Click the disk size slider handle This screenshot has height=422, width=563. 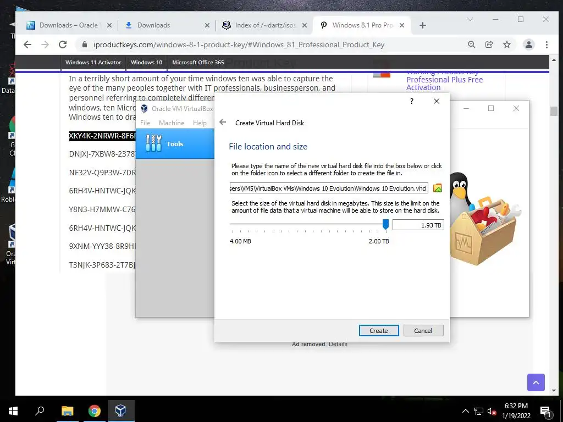pos(385,224)
